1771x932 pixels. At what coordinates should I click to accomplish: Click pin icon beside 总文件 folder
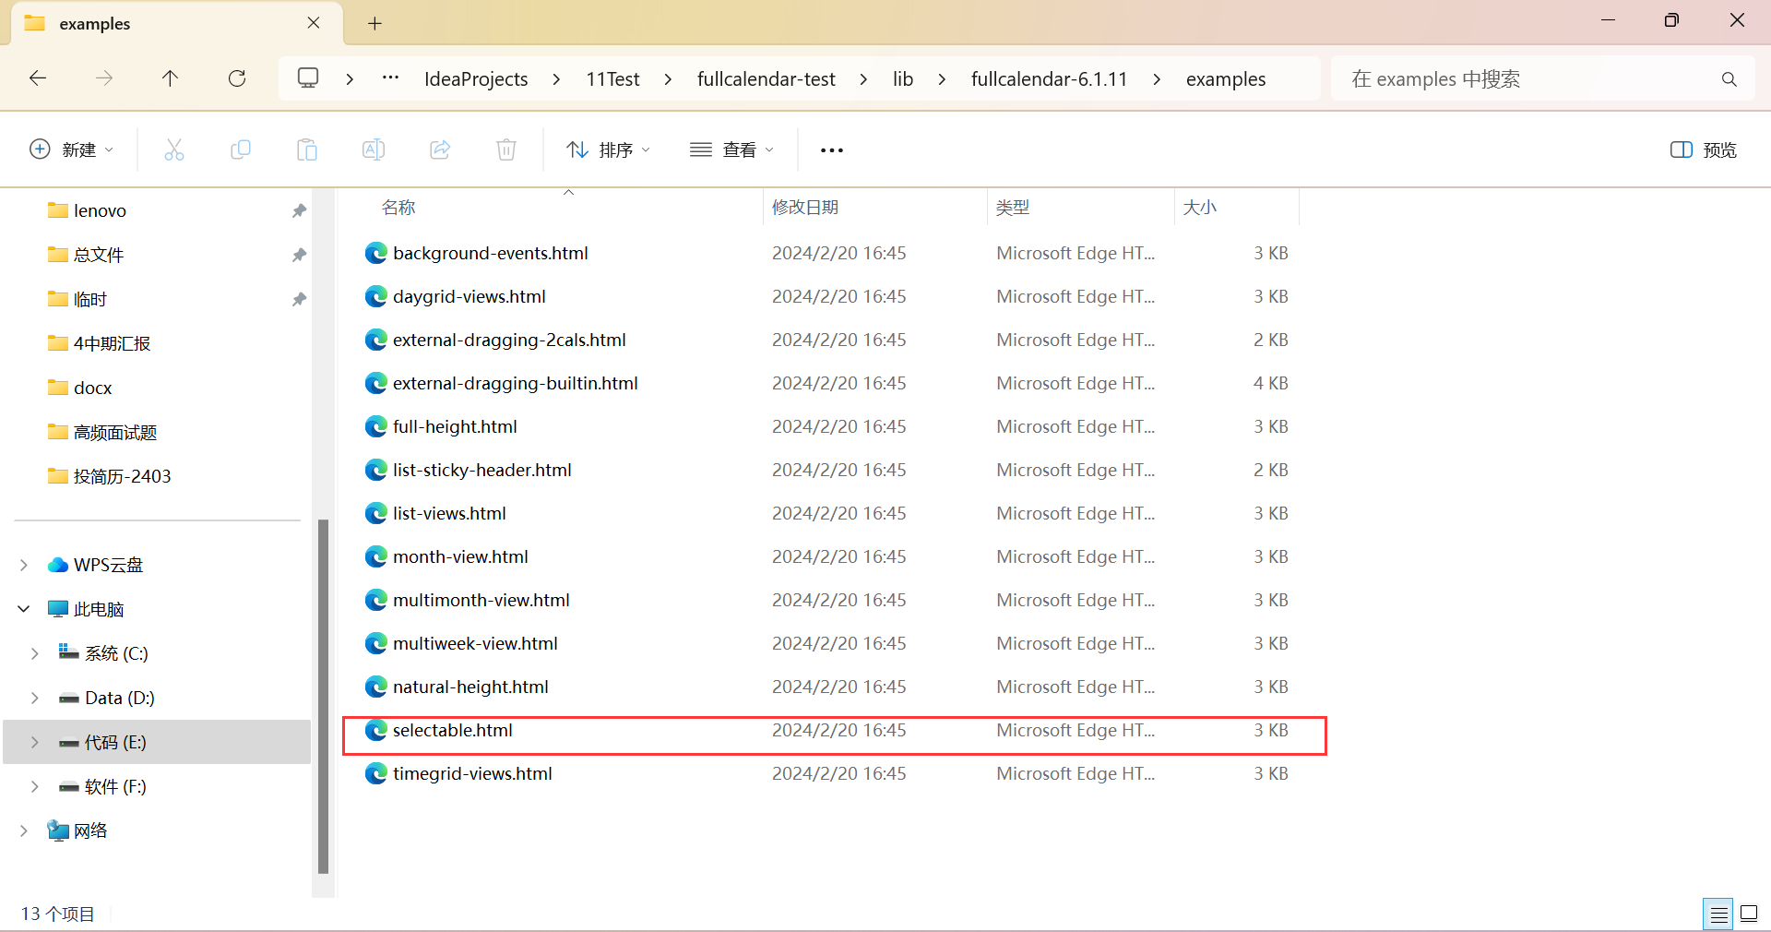tap(299, 256)
